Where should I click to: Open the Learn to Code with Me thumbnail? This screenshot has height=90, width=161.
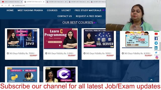pos(137,39)
